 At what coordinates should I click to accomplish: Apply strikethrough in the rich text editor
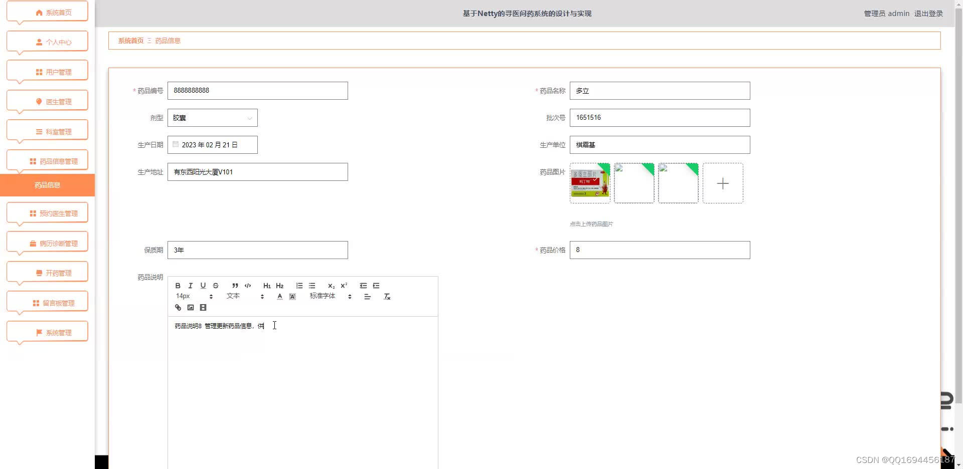pyautogui.click(x=216, y=286)
